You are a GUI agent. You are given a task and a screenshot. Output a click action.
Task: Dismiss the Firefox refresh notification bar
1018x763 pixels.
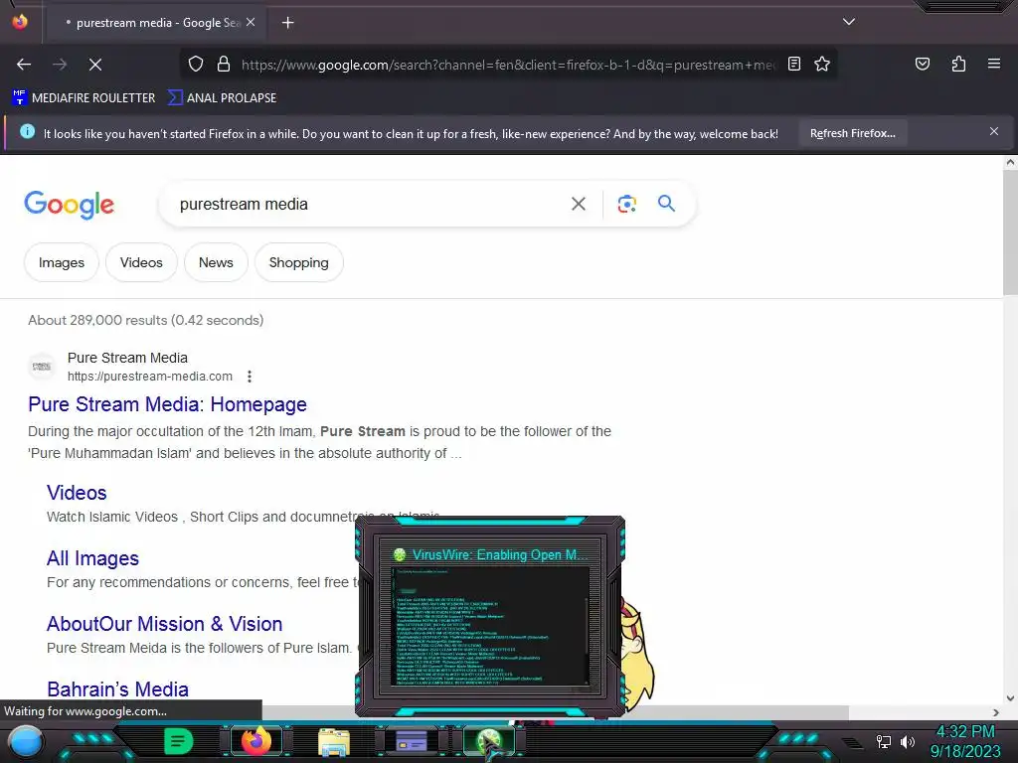click(994, 132)
